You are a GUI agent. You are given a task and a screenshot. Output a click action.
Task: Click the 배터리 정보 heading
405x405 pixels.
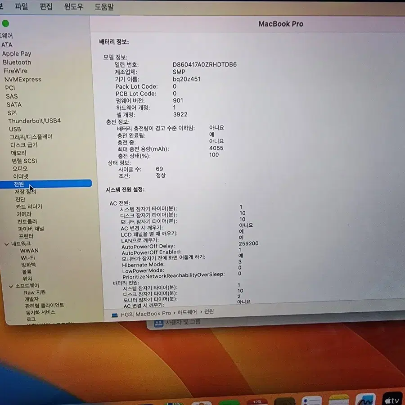pyautogui.click(x=114, y=42)
